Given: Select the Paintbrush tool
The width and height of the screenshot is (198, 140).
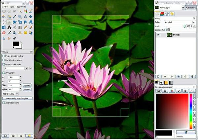Looking at the screenshot, I should [31, 27].
